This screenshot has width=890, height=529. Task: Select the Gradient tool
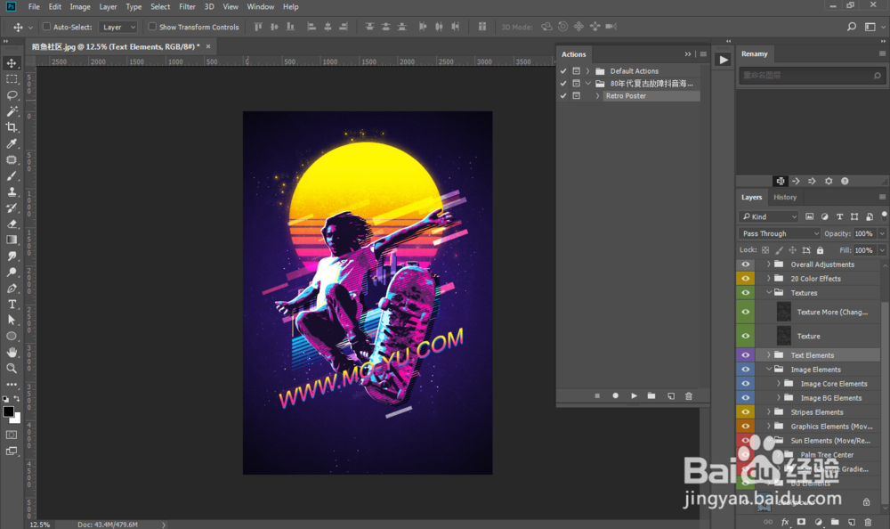click(x=12, y=240)
